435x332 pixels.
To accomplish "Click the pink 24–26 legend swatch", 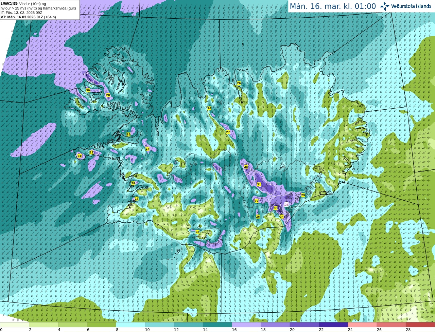I will 363,325.
